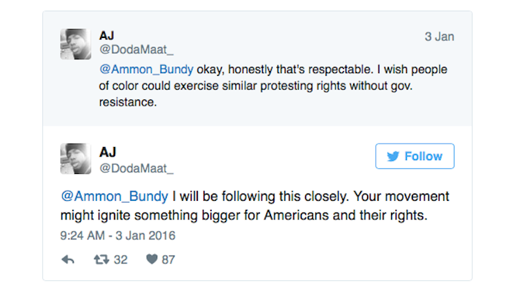Click the like count 87

click(x=168, y=260)
